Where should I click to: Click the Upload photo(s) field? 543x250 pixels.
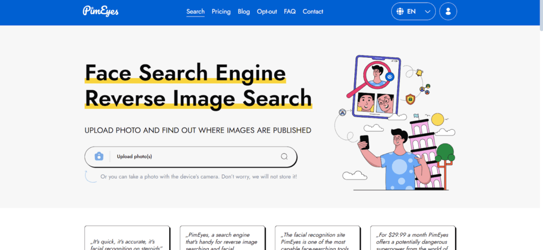pyautogui.click(x=191, y=157)
